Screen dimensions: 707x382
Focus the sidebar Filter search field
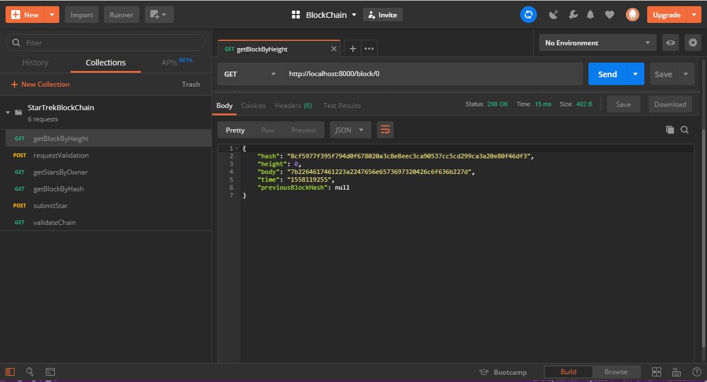106,43
